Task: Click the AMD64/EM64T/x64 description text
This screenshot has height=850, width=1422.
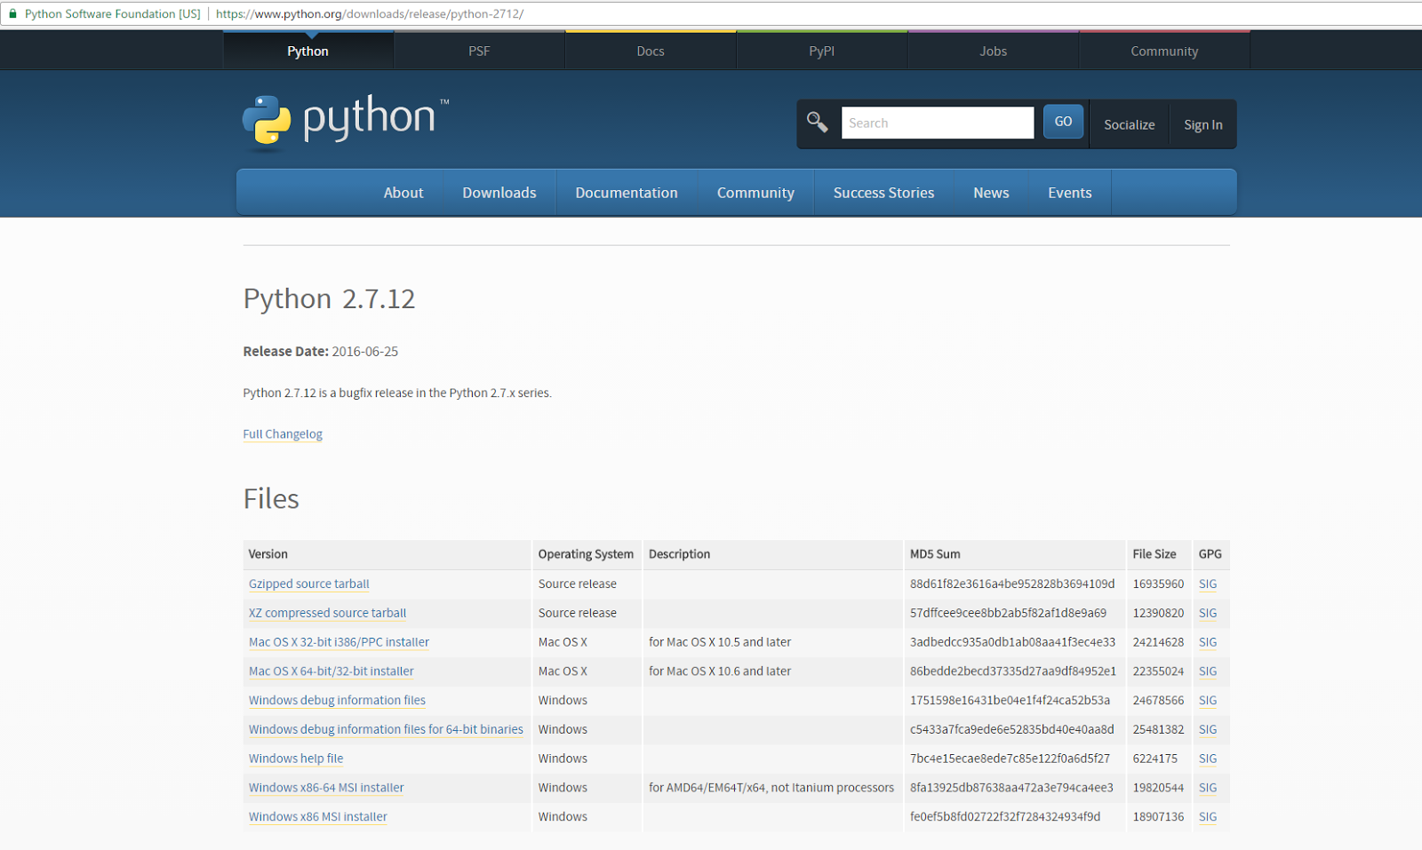Action: point(771,788)
